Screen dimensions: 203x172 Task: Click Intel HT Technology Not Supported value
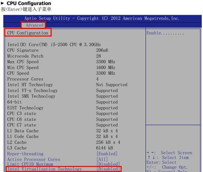point(112,85)
